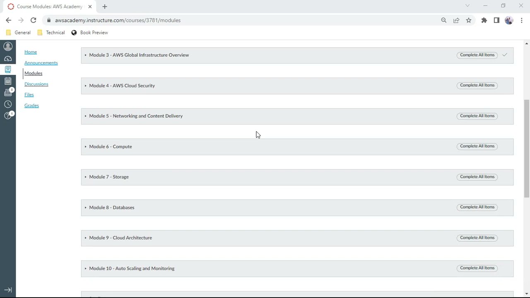Open the Discussions link
This screenshot has width=530, height=298.
(36, 84)
